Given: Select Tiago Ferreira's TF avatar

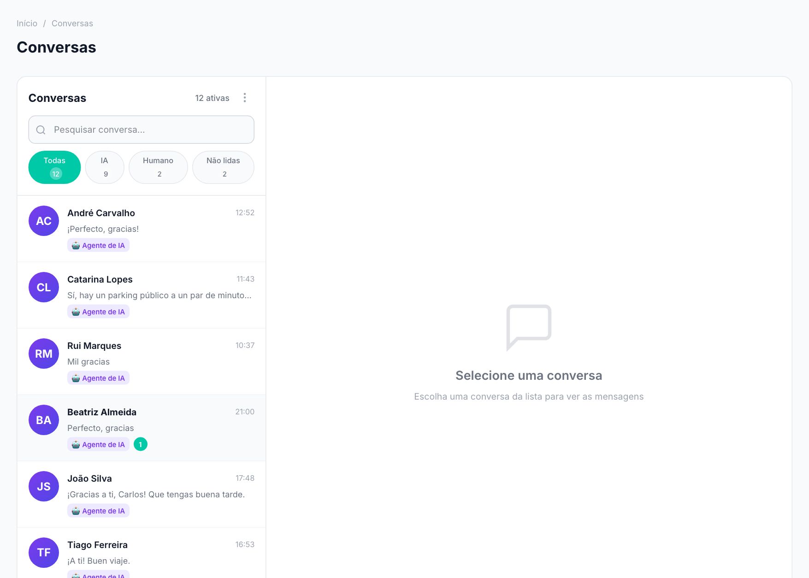Looking at the screenshot, I should [44, 553].
